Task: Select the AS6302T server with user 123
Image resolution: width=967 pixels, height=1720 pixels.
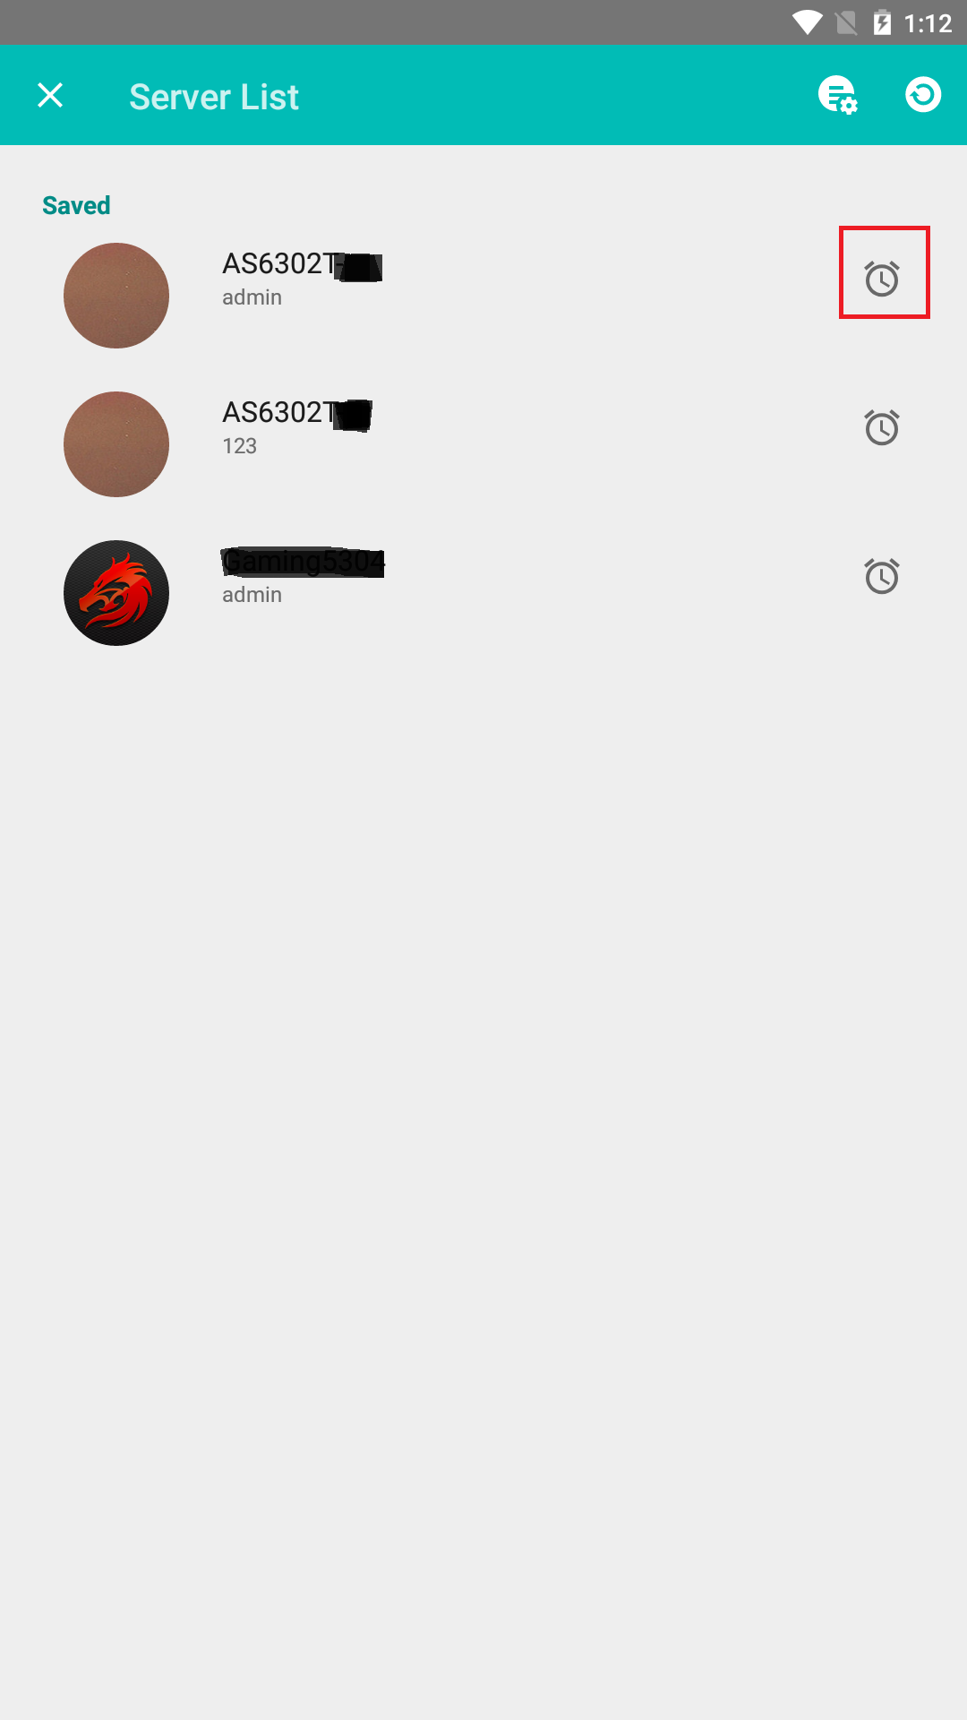Action: [x=483, y=444]
